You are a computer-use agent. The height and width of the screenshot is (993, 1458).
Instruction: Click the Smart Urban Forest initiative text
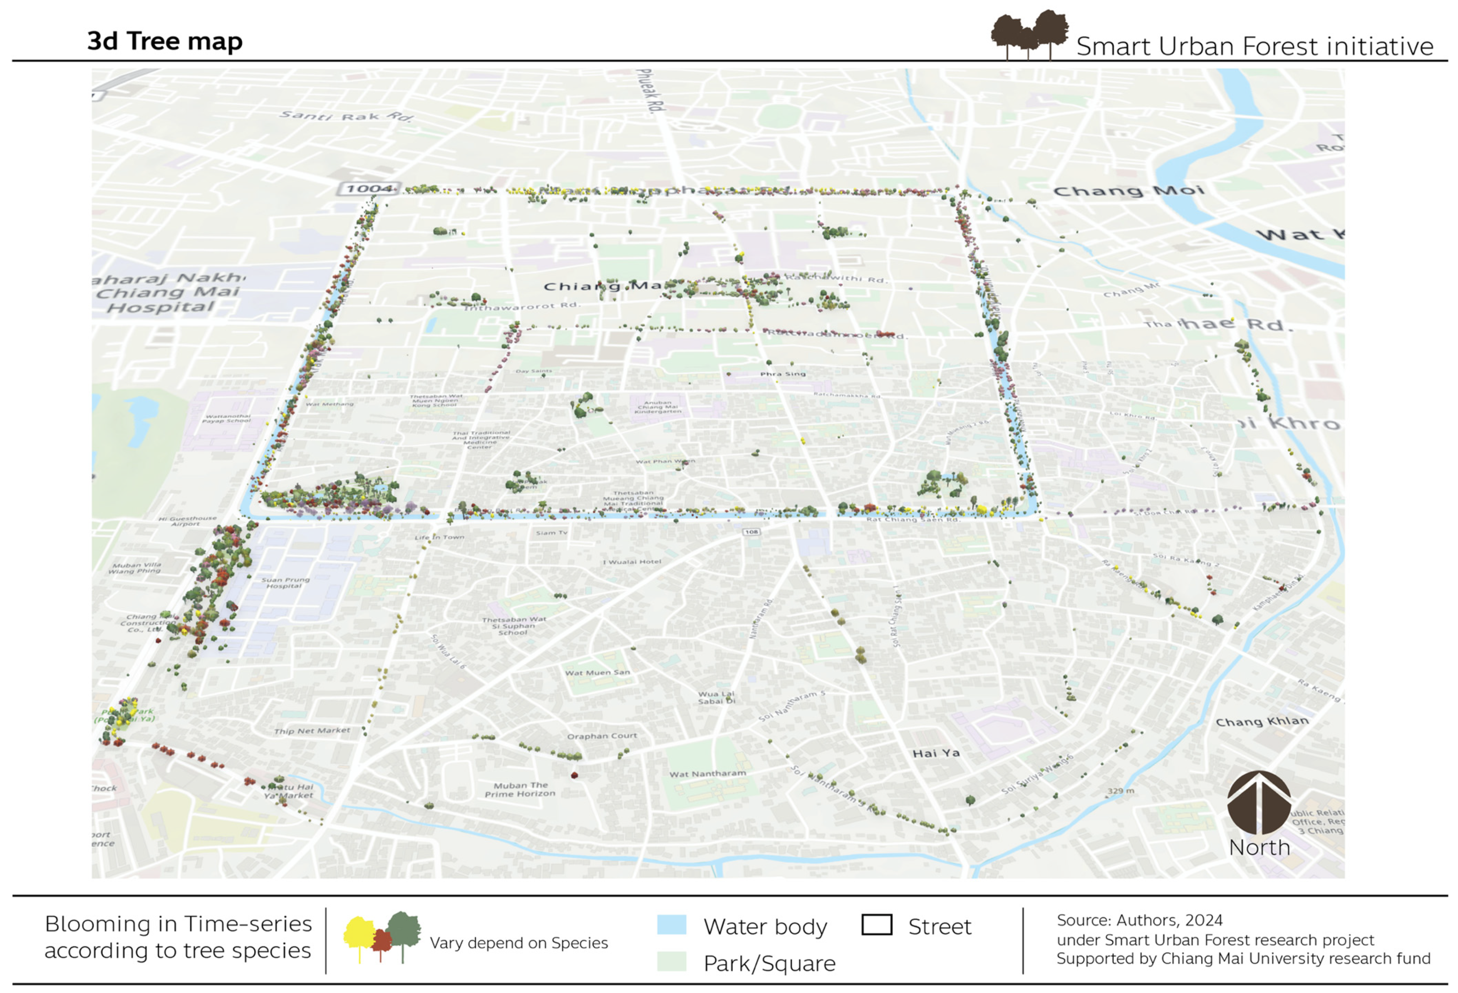click(1255, 47)
